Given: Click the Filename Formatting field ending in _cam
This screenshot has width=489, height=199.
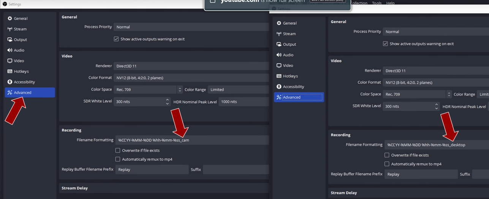Looking at the screenshot, I should pyautogui.click(x=191, y=140).
